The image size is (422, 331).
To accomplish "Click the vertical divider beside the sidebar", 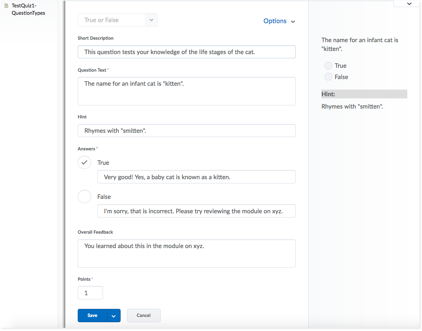I will coord(64,165).
